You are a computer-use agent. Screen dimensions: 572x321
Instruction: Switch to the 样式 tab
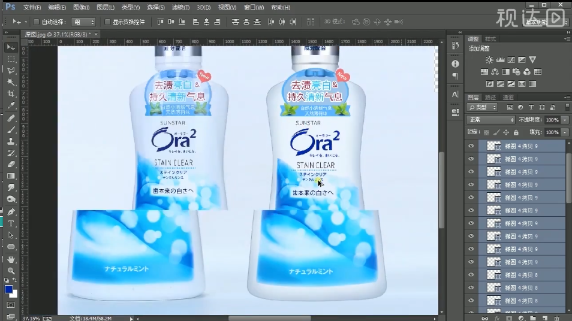(x=490, y=38)
